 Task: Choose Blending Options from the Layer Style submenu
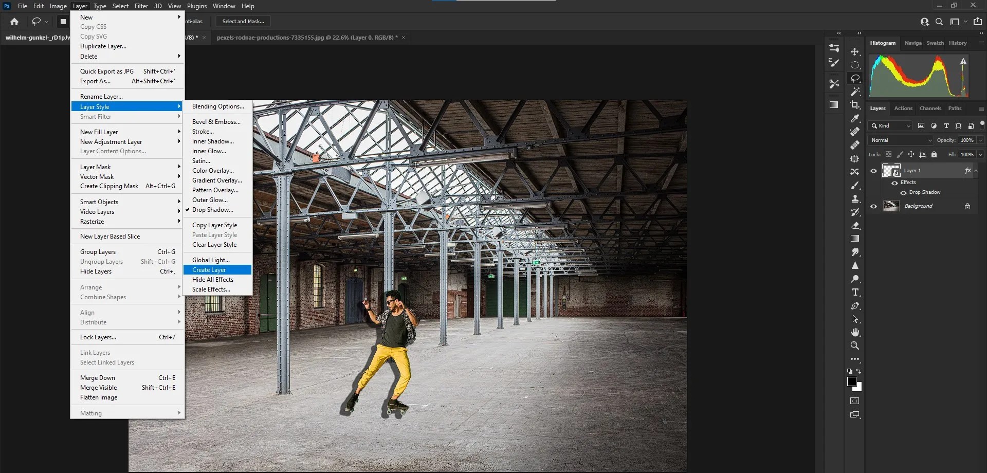[217, 106]
